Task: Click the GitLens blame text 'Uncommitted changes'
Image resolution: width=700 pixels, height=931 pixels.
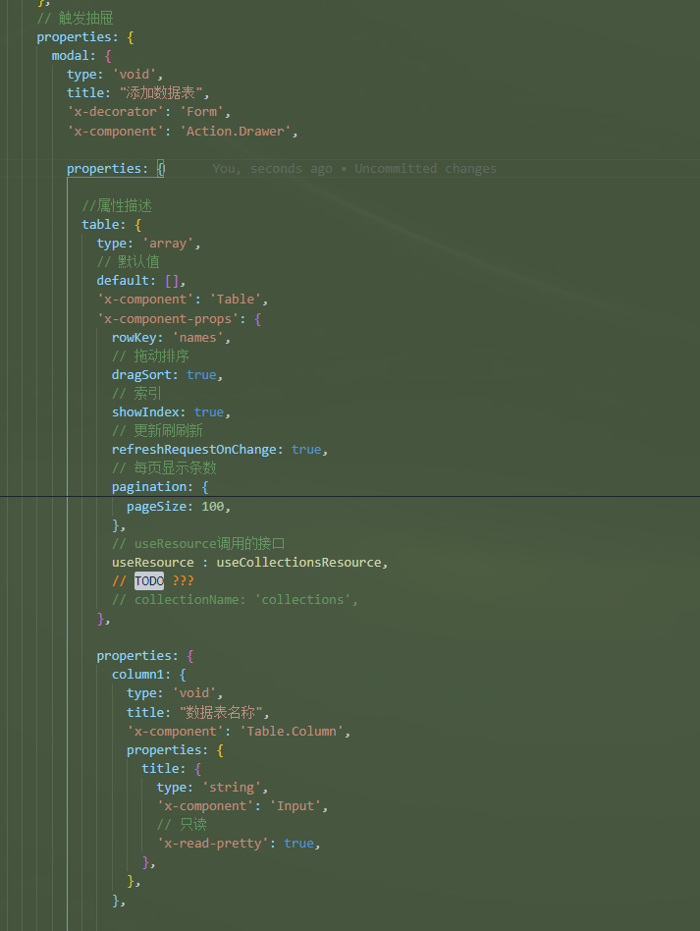Action: pos(425,169)
